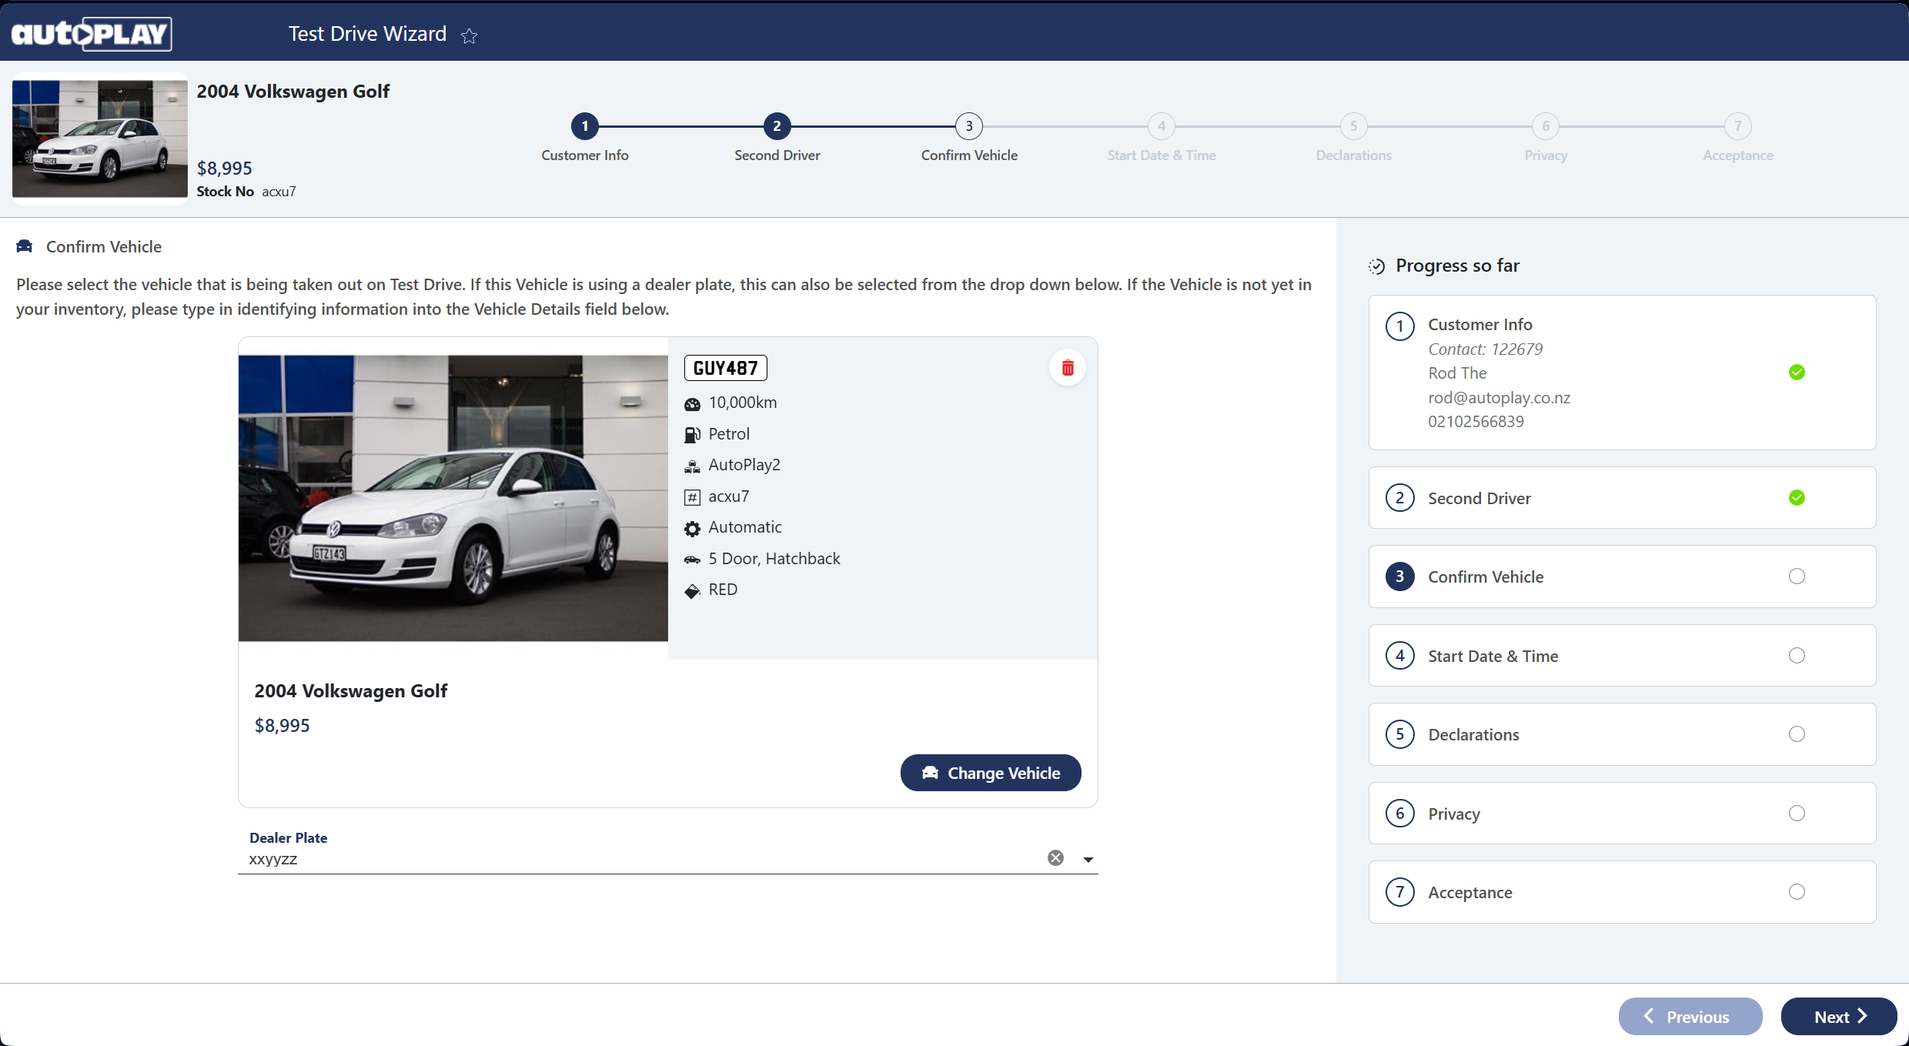Image resolution: width=1909 pixels, height=1046 pixels.
Task: Go to step 1 Customer Info in stepper
Action: pyautogui.click(x=584, y=126)
